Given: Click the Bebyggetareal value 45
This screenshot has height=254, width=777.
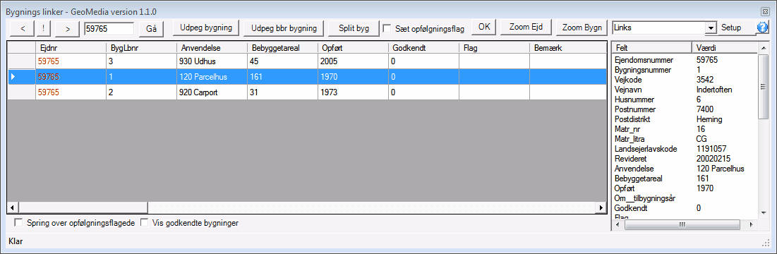Looking at the screenshot, I should pyautogui.click(x=282, y=61).
